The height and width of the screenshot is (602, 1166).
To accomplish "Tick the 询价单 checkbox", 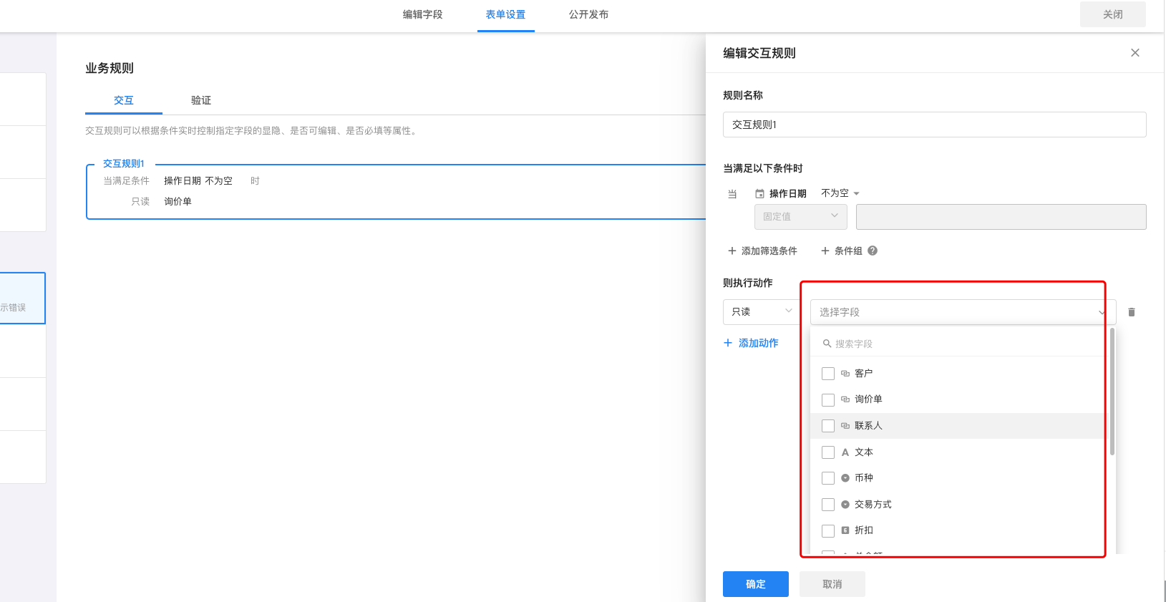I will coord(828,399).
